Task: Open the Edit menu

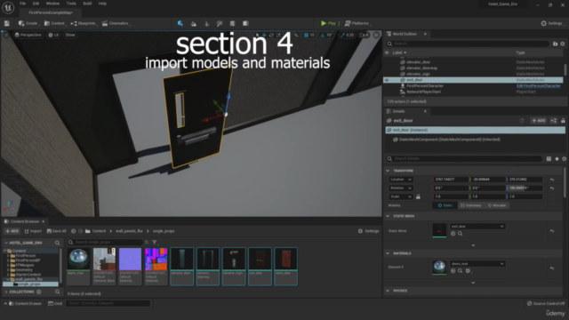Action: tap(36, 4)
